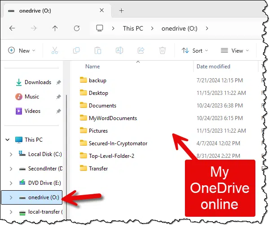Click the Paste clipboard icon
The height and width of the screenshot is (228, 272).
pos(98,50)
